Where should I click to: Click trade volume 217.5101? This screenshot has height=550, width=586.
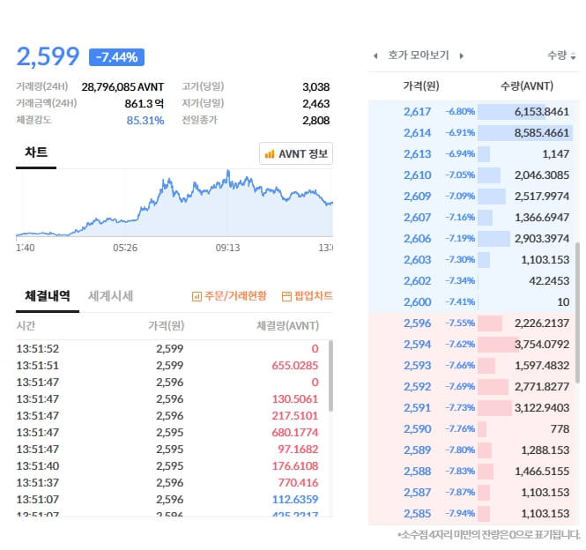(x=295, y=416)
